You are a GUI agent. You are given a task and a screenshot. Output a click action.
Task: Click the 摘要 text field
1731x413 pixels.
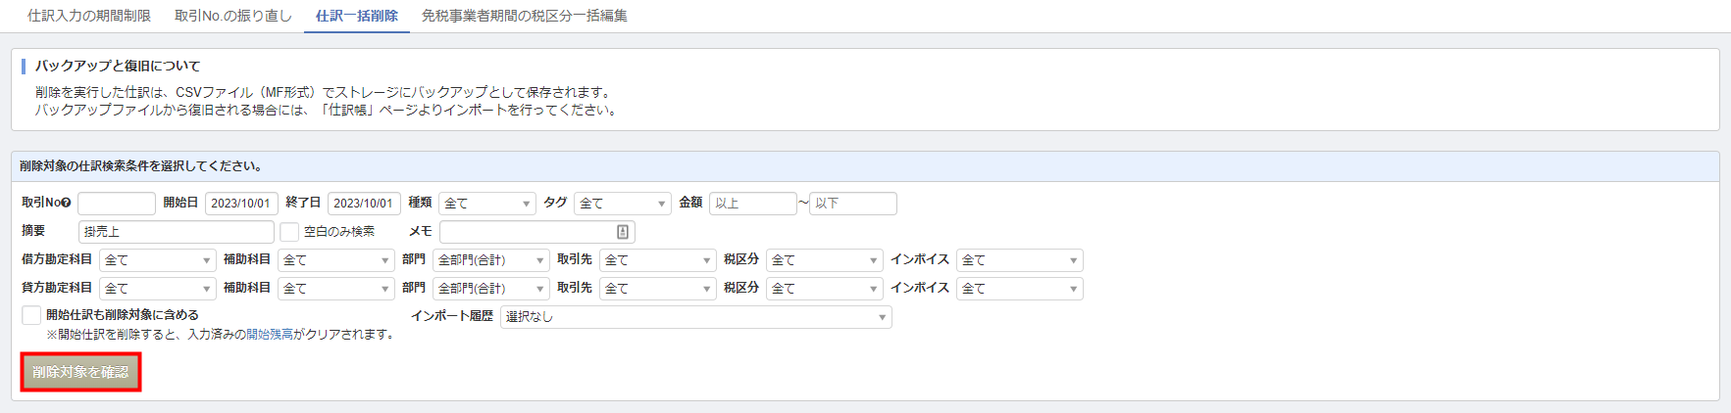click(x=177, y=232)
